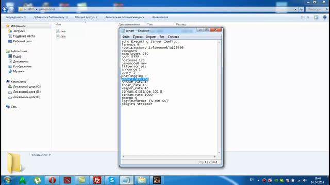Sort by the Имя column header

coord(58,25)
